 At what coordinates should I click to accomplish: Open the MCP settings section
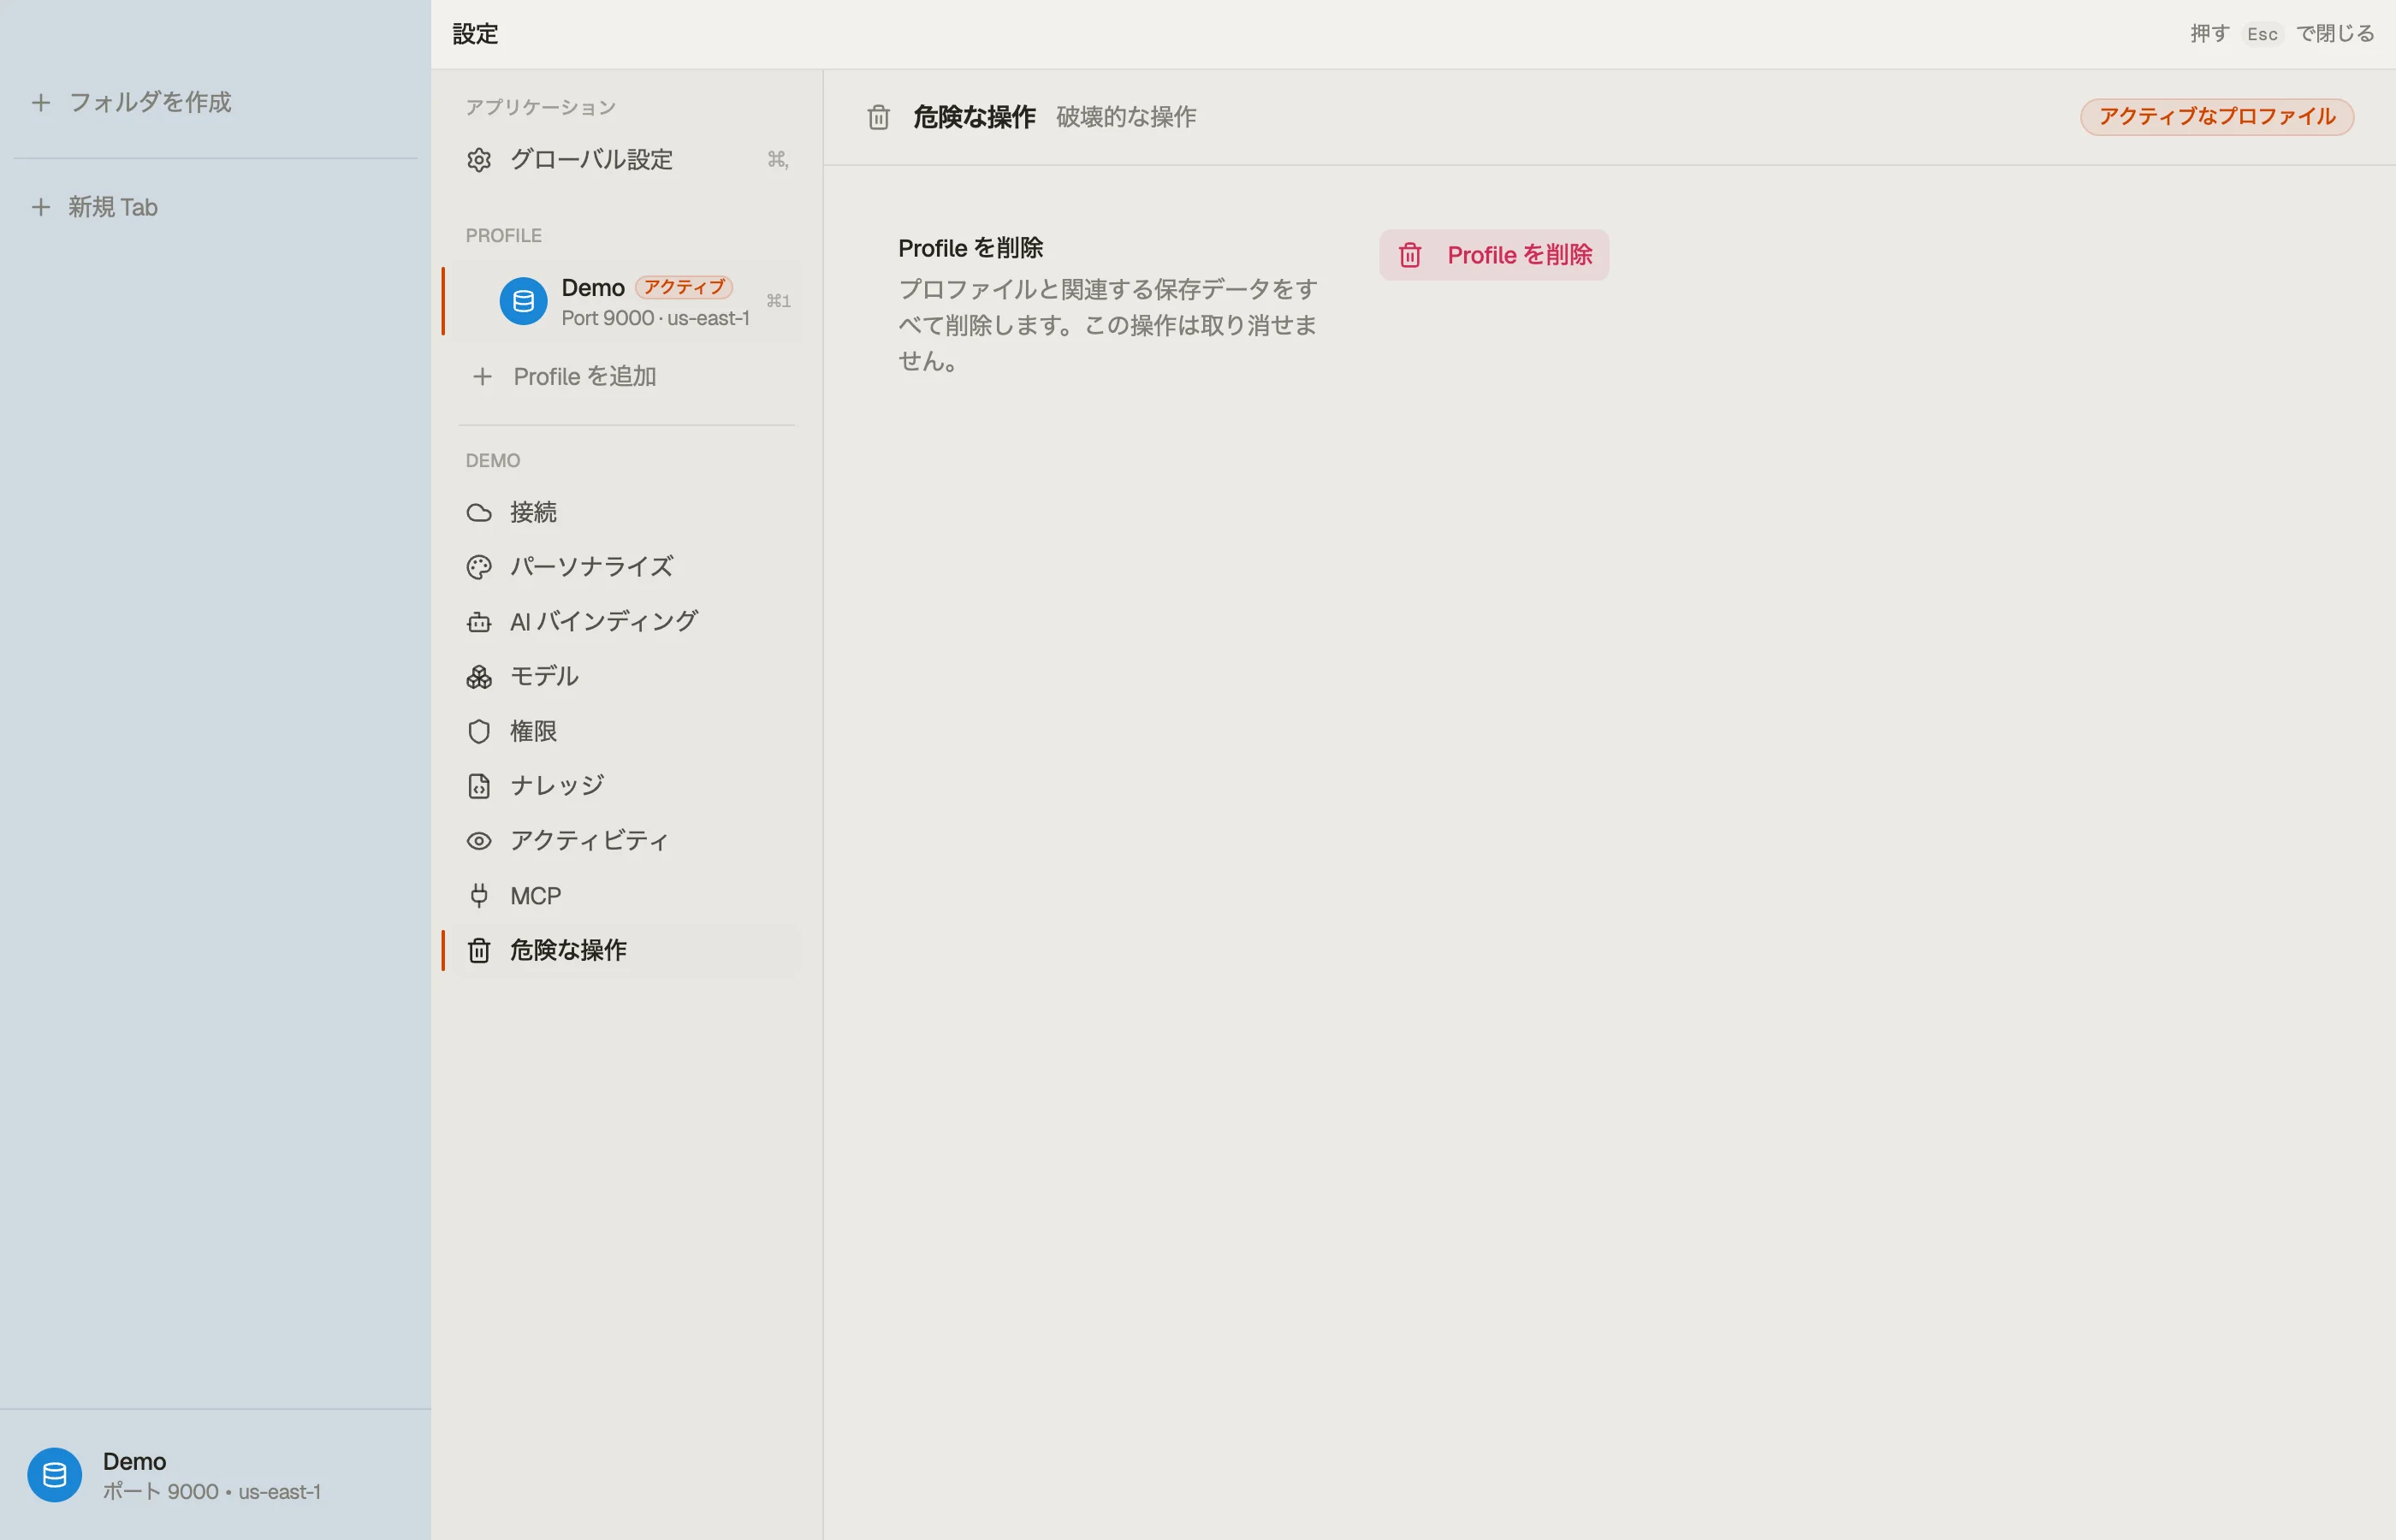pos(627,896)
